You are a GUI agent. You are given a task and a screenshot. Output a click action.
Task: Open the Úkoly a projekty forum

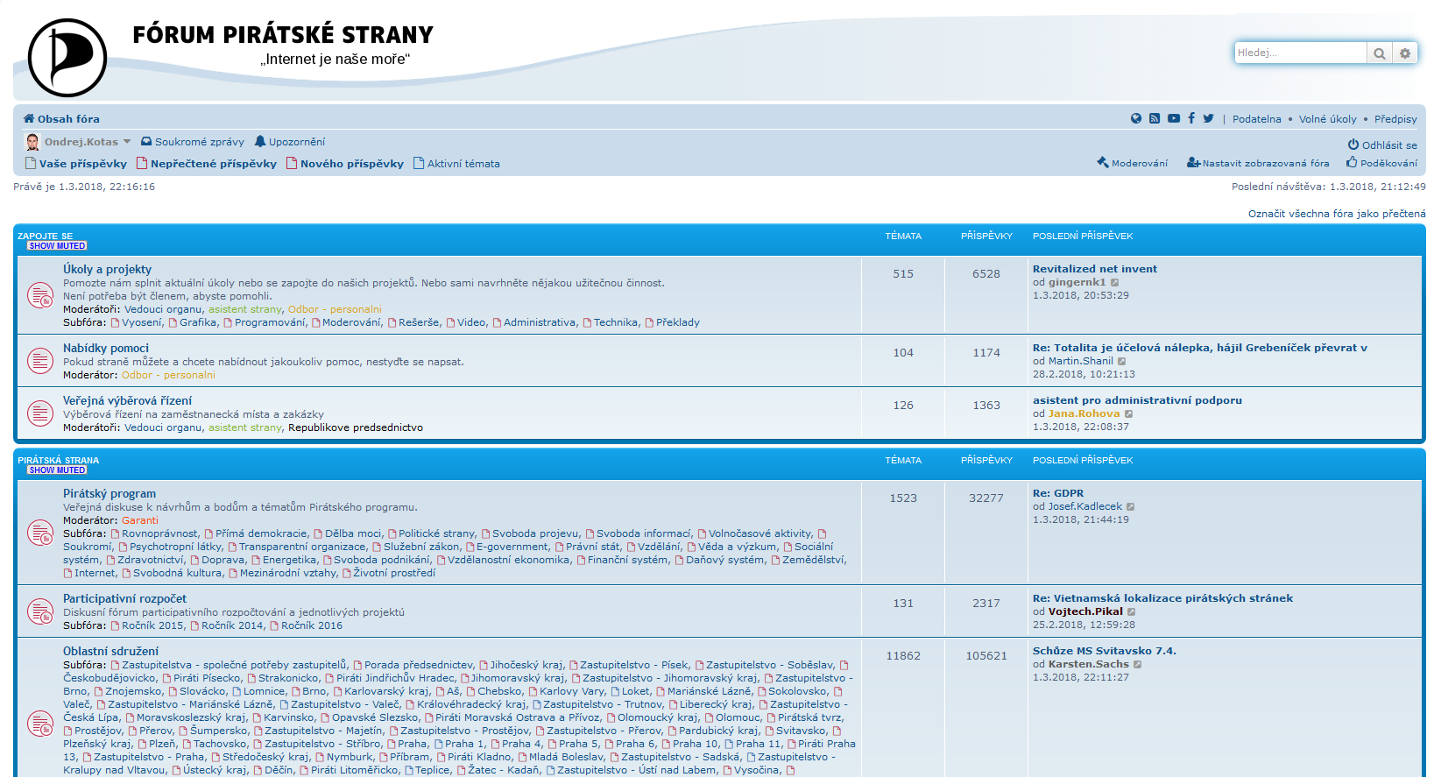tap(107, 270)
